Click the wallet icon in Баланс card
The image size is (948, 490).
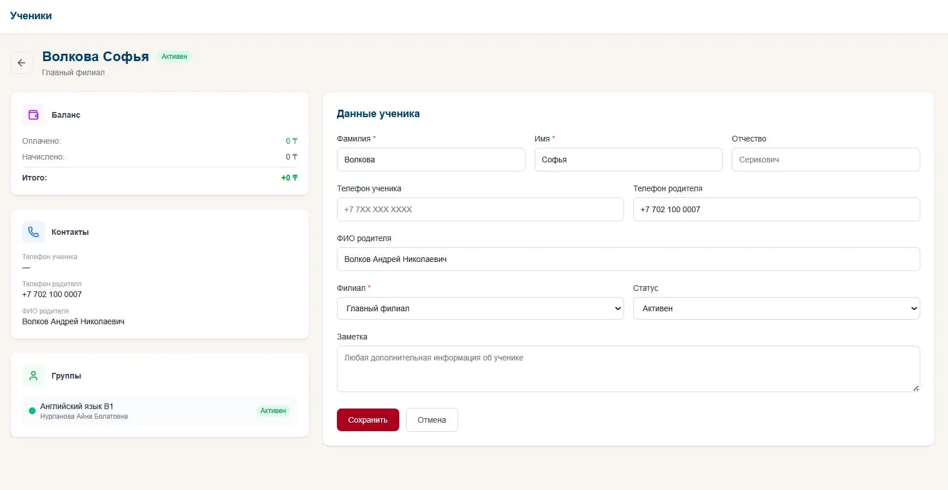pos(33,115)
